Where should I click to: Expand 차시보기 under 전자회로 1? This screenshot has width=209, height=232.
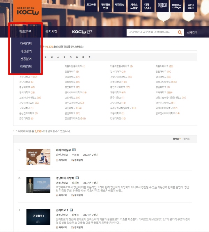click(x=62, y=227)
